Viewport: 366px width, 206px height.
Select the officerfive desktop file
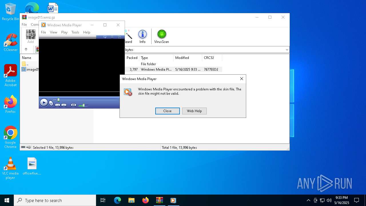tap(32, 166)
